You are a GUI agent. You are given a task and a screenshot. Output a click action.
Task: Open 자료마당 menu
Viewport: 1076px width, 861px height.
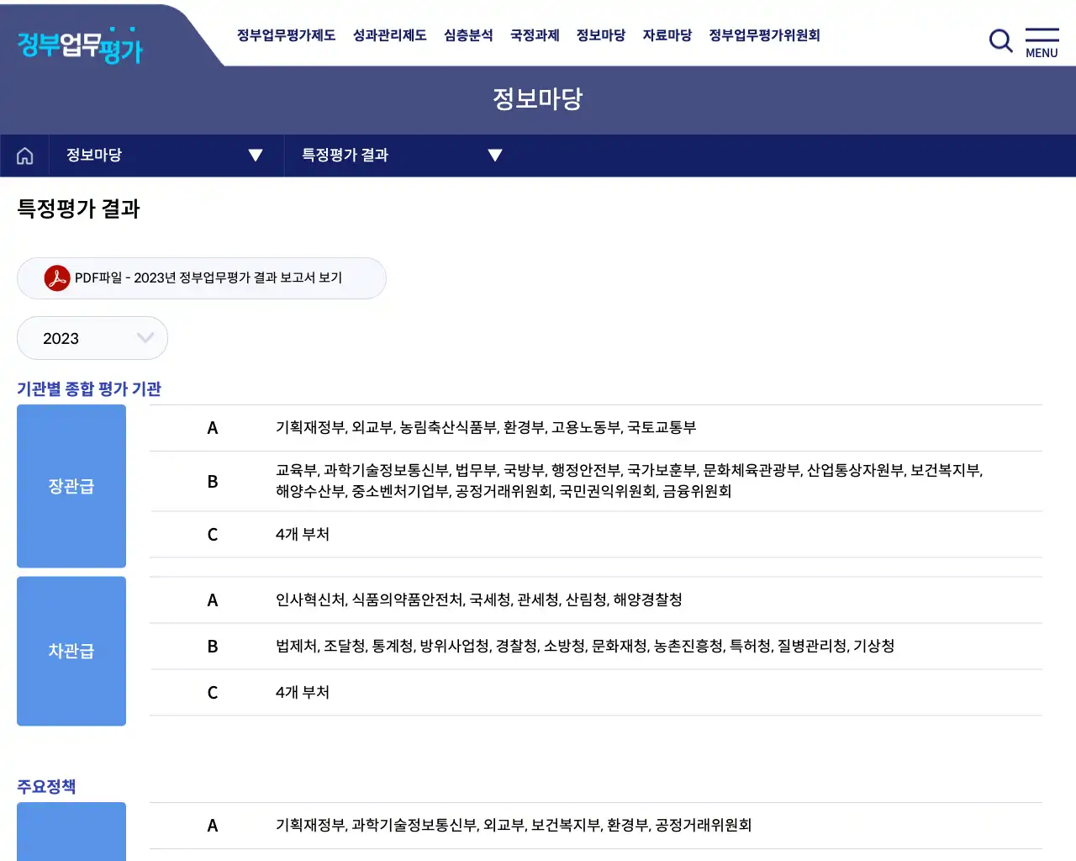(x=667, y=35)
